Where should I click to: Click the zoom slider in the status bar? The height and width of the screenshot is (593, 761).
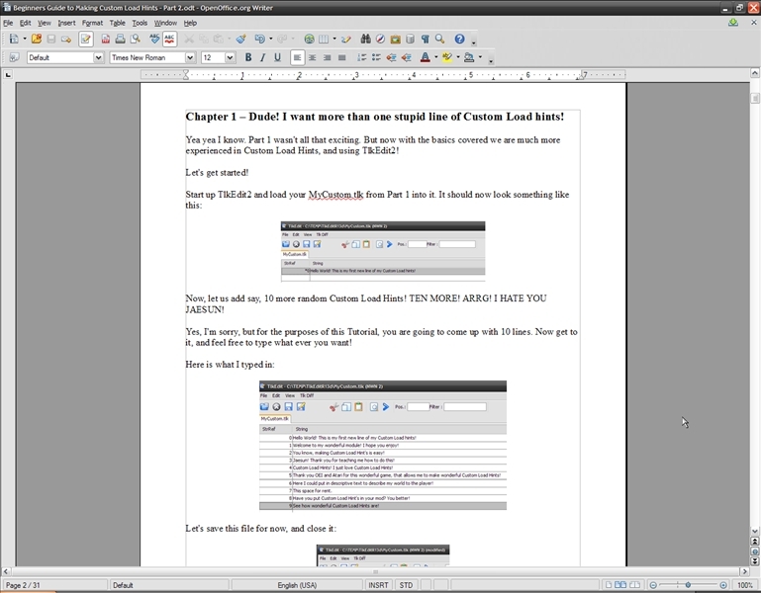click(688, 585)
